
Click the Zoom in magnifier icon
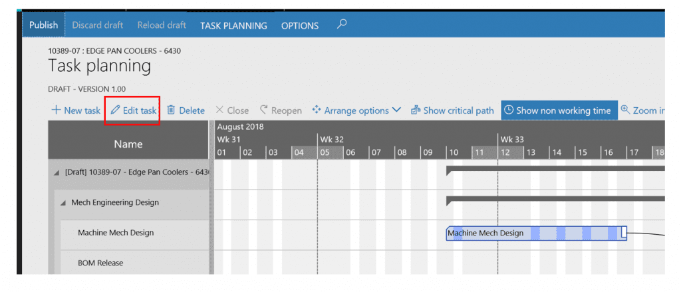point(625,110)
